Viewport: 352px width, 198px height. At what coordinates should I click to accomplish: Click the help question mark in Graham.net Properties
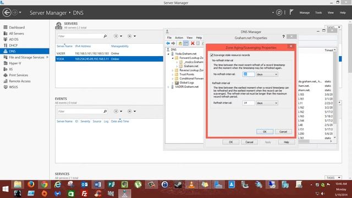(283, 36)
